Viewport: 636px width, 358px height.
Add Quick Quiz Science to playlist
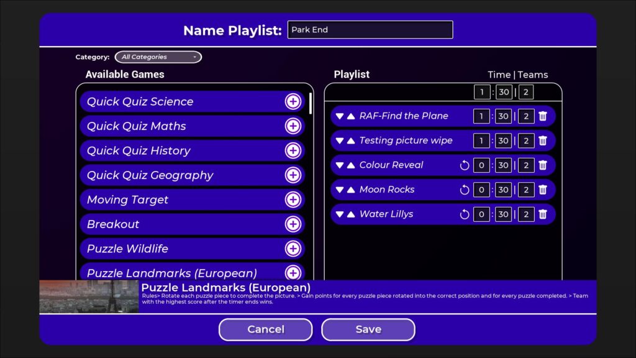(293, 102)
